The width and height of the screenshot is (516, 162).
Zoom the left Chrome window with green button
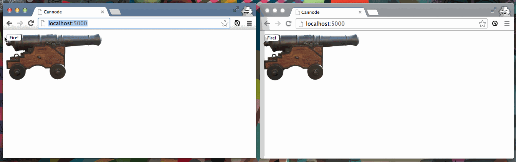[25, 10]
